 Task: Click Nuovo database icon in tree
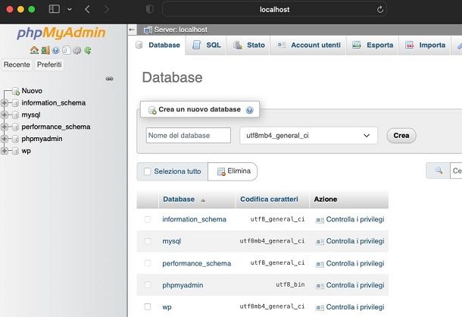pos(16,91)
